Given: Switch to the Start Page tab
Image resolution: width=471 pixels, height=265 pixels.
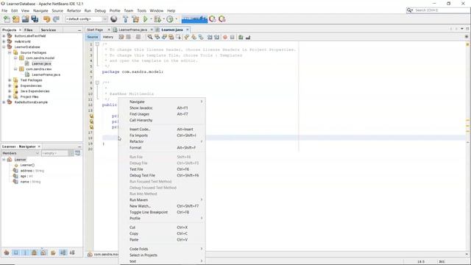Looking at the screenshot, I should tap(95, 29).
